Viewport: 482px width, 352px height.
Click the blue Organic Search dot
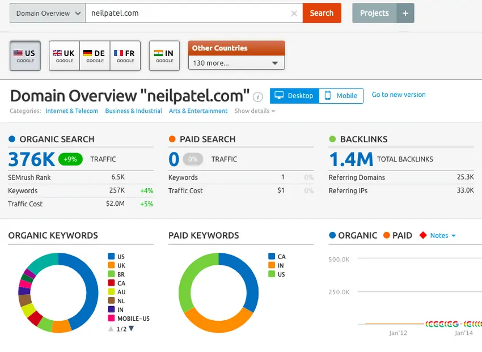12,139
